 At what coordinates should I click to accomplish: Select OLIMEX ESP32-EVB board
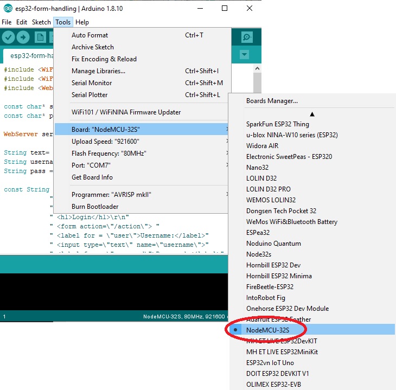point(312,385)
